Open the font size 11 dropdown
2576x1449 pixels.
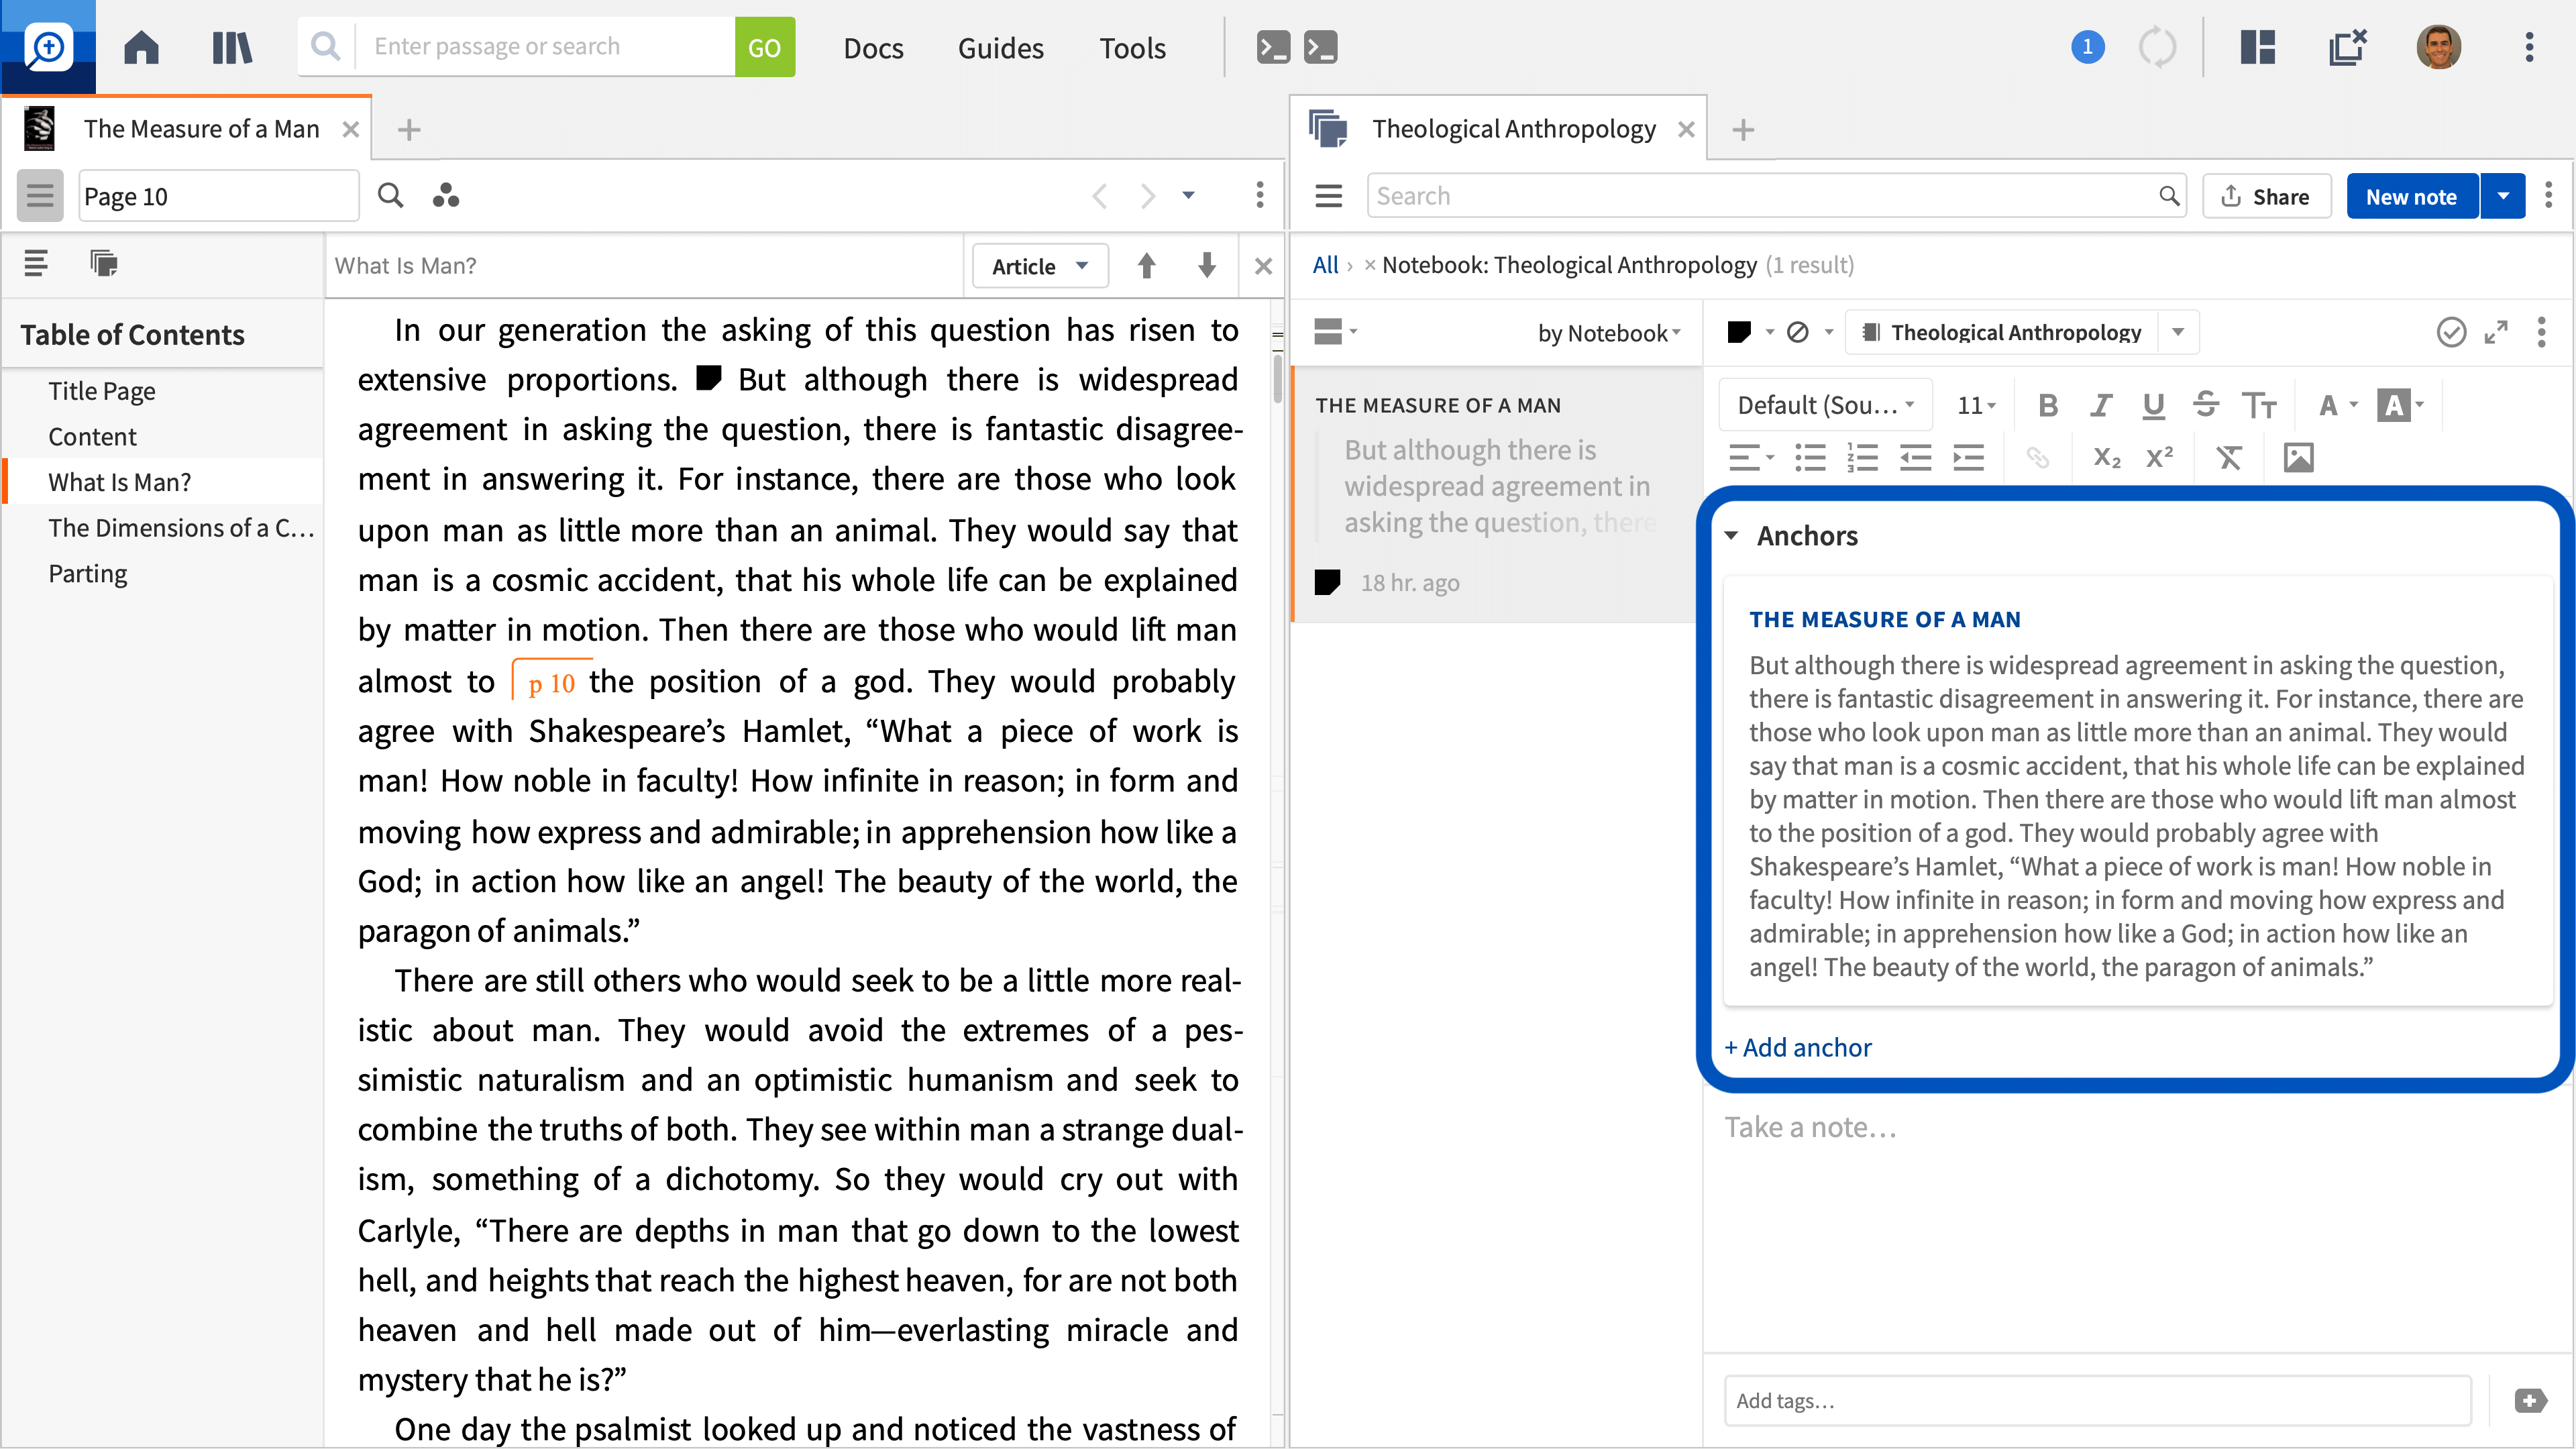click(1975, 405)
